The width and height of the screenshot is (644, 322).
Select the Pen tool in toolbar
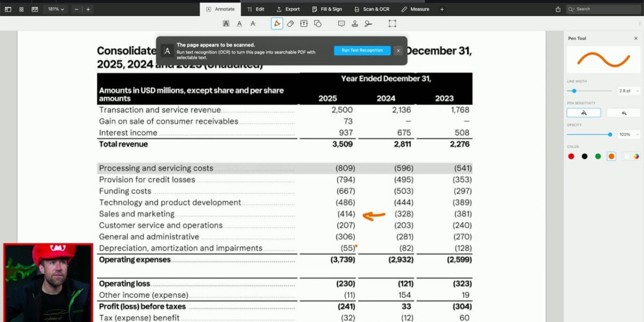coord(277,24)
